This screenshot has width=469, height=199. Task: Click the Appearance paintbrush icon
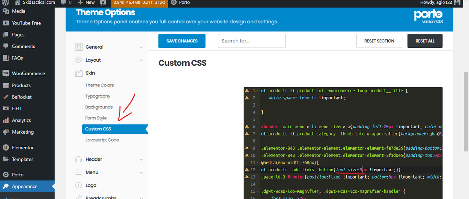pos(5,187)
